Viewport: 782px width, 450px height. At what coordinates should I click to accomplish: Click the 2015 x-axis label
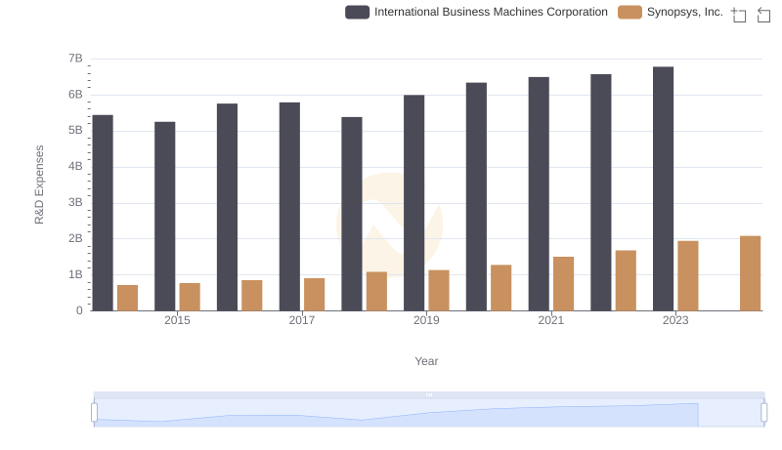[177, 320]
